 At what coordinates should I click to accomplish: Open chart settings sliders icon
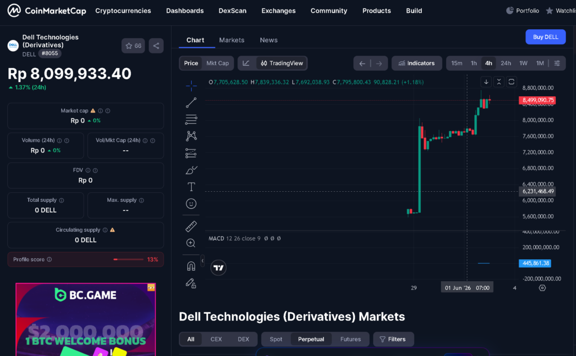tap(557, 63)
